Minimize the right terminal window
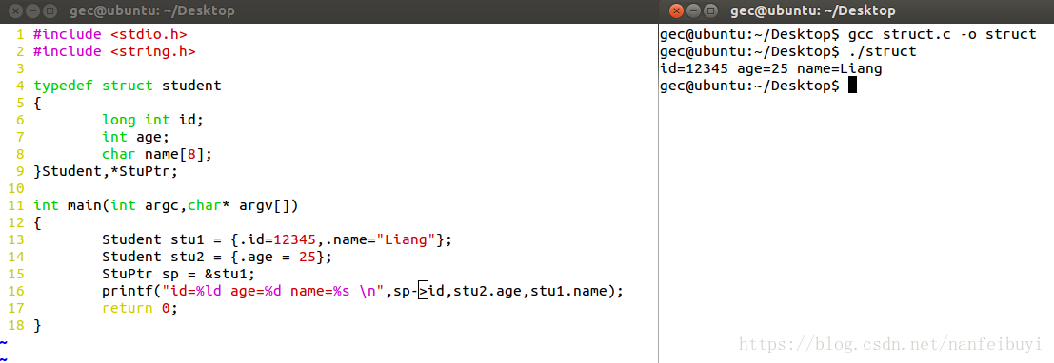This screenshot has width=1054, height=363. click(x=694, y=11)
